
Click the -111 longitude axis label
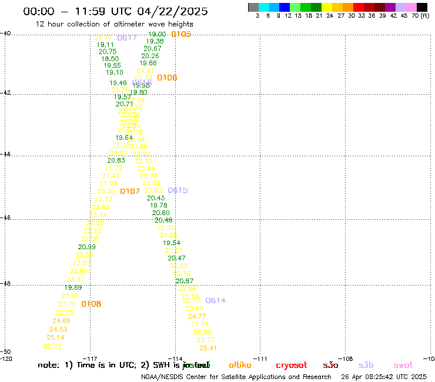[x=261, y=358]
